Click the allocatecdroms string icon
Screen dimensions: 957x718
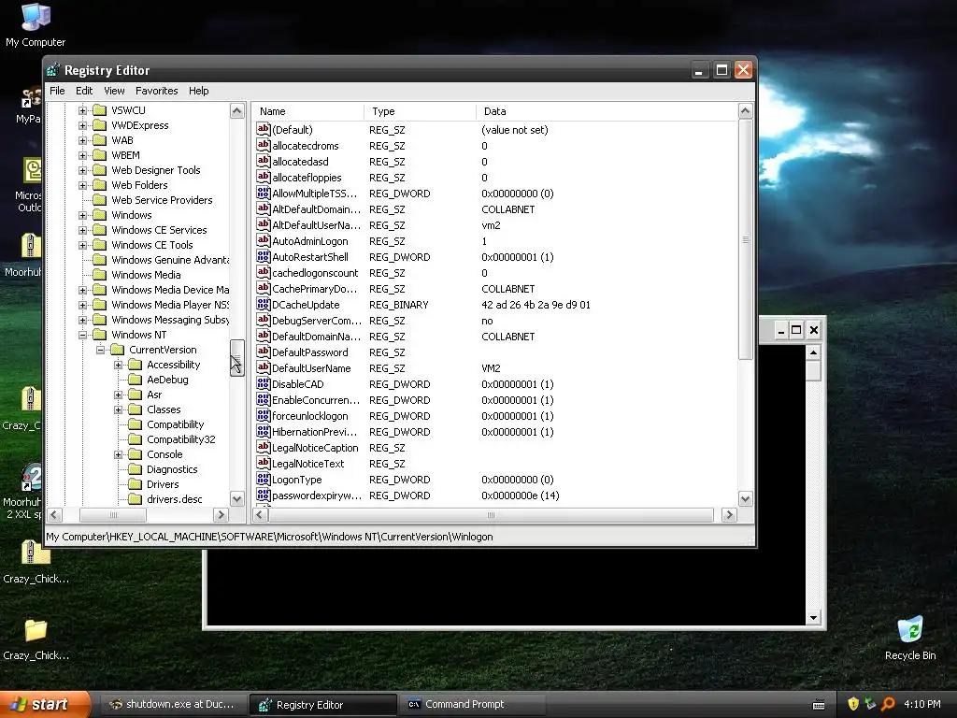coord(263,145)
